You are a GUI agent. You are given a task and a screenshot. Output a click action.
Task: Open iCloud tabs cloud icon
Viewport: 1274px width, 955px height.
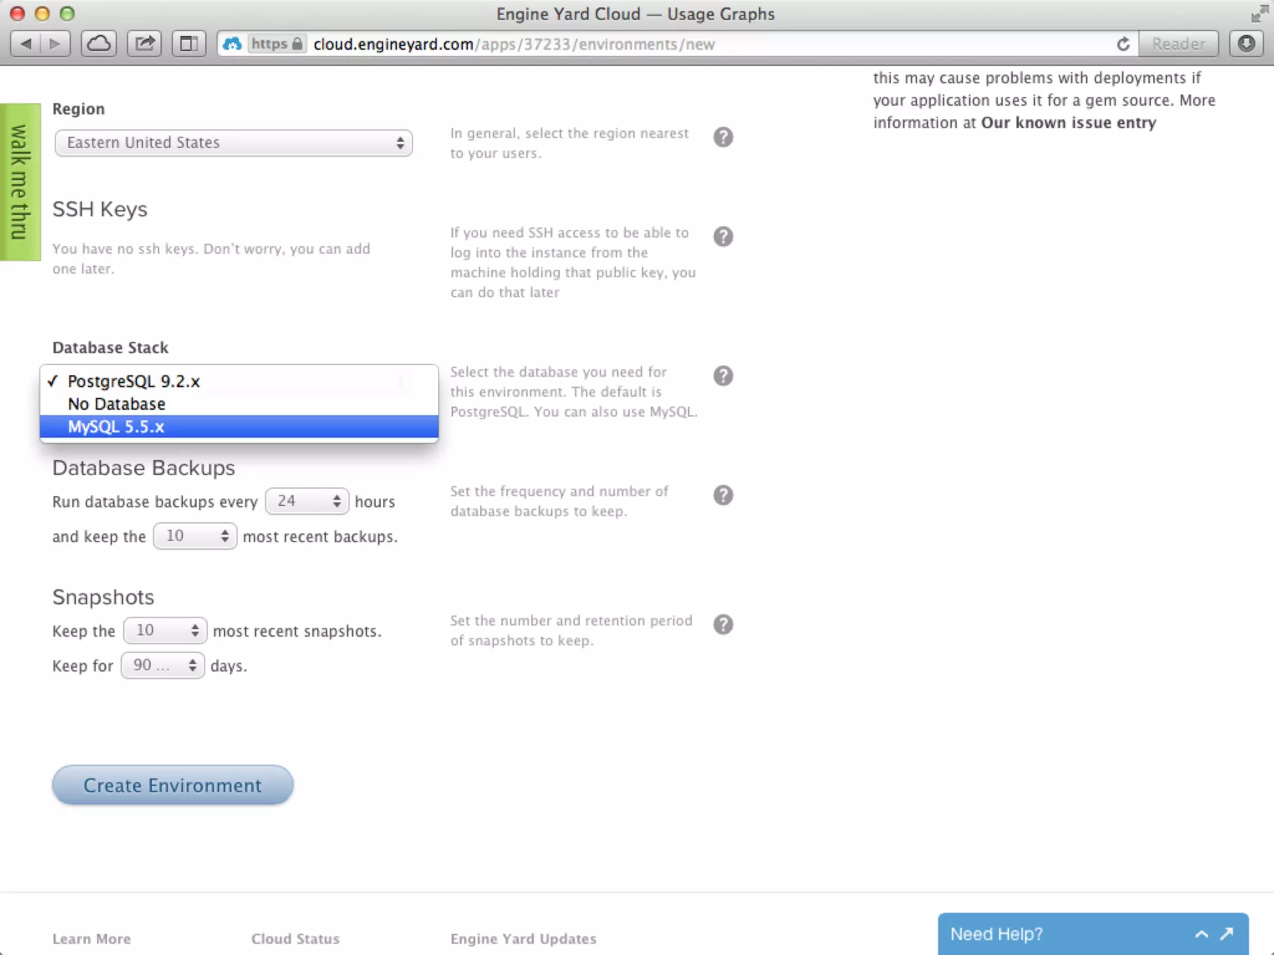(x=99, y=44)
